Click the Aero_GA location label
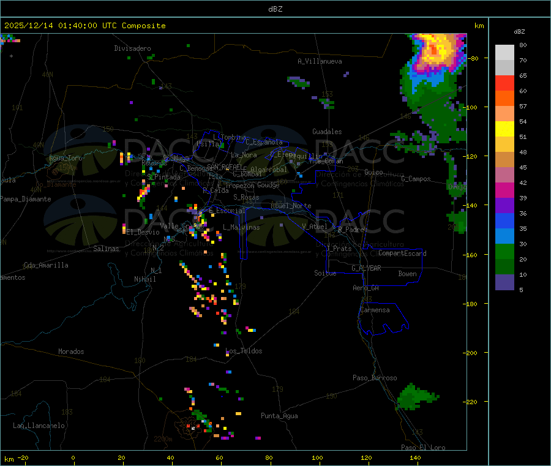 pos(366,288)
